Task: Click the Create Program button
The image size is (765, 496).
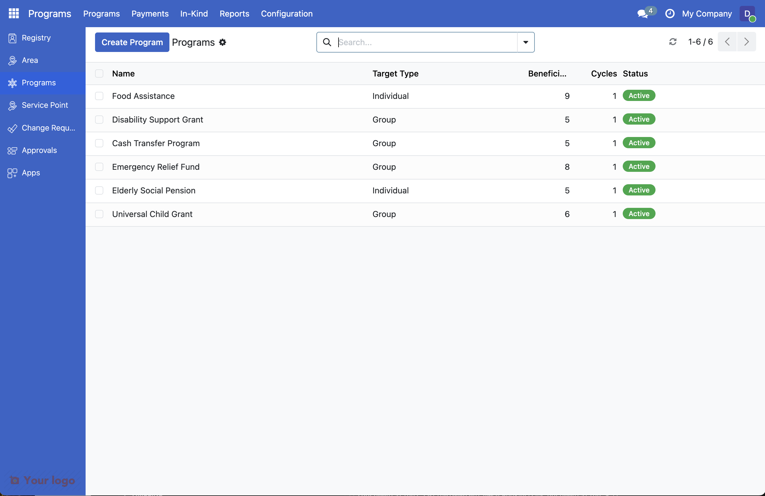Action: pos(132,42)
